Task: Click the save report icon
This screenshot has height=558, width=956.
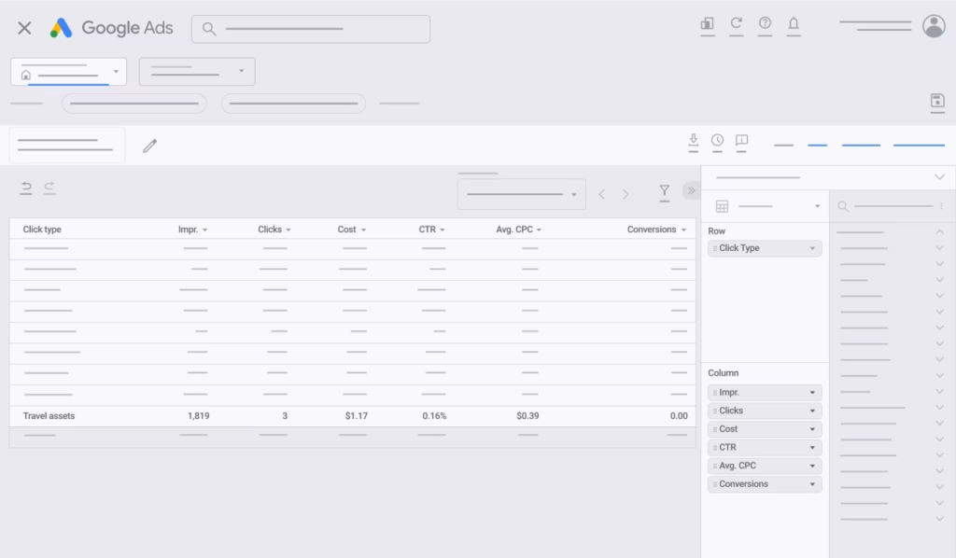Action: pyautogui.click(x=937, y=101)
